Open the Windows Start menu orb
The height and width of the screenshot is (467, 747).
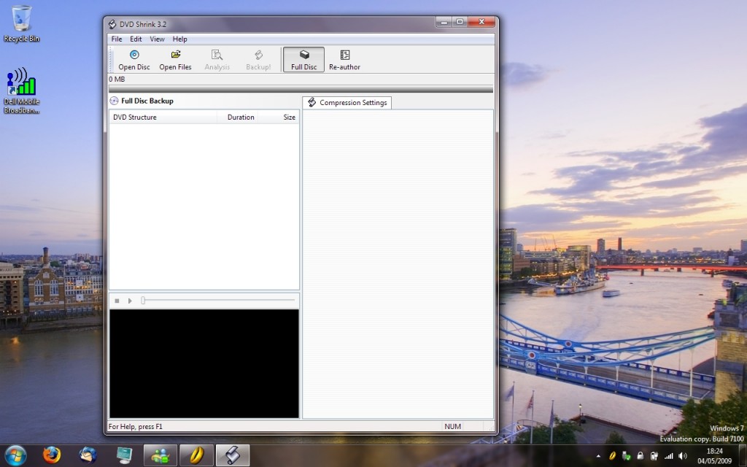[16, 455]
